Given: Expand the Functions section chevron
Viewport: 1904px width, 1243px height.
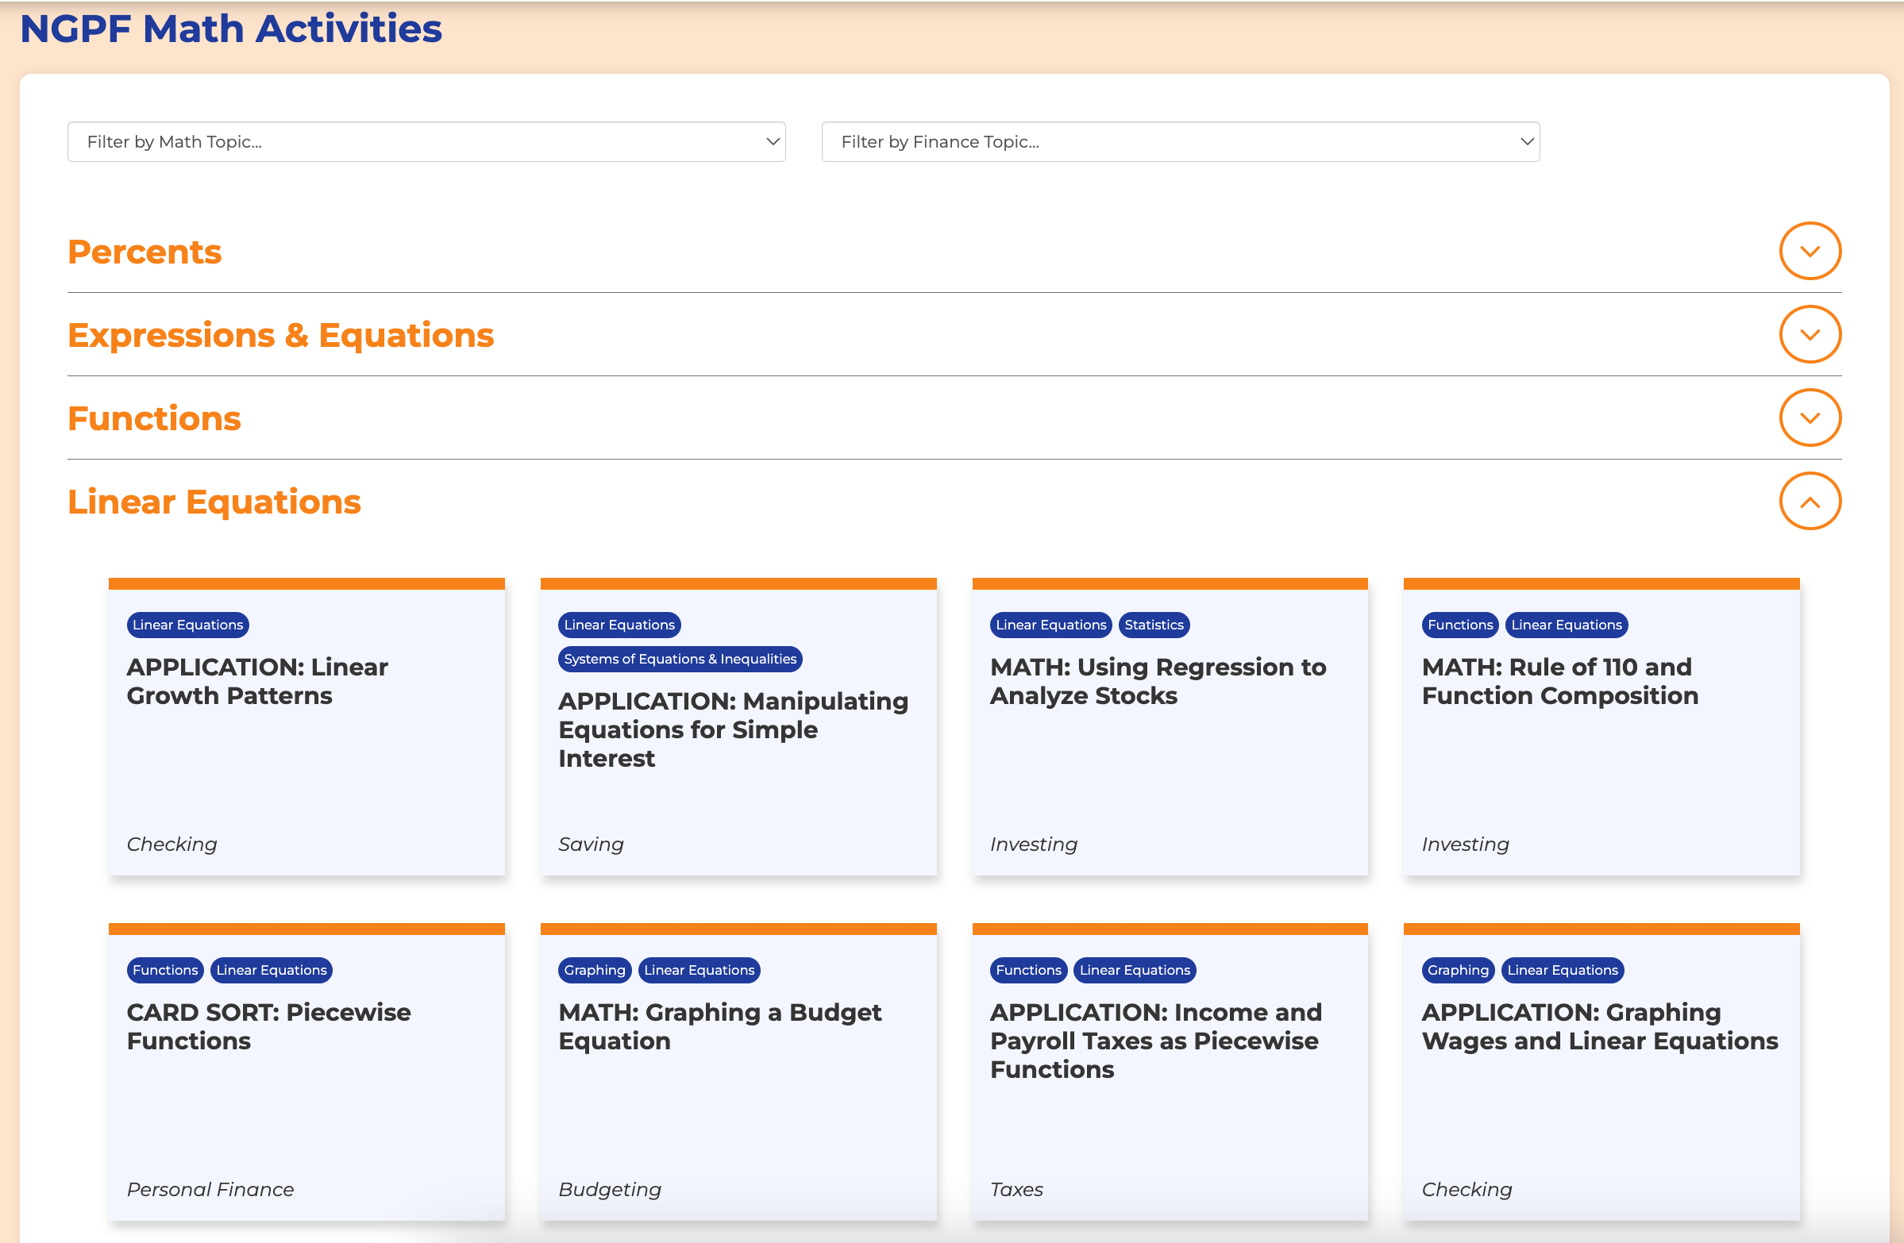Looking at the screenshot, I should [x=1809, y=417].
